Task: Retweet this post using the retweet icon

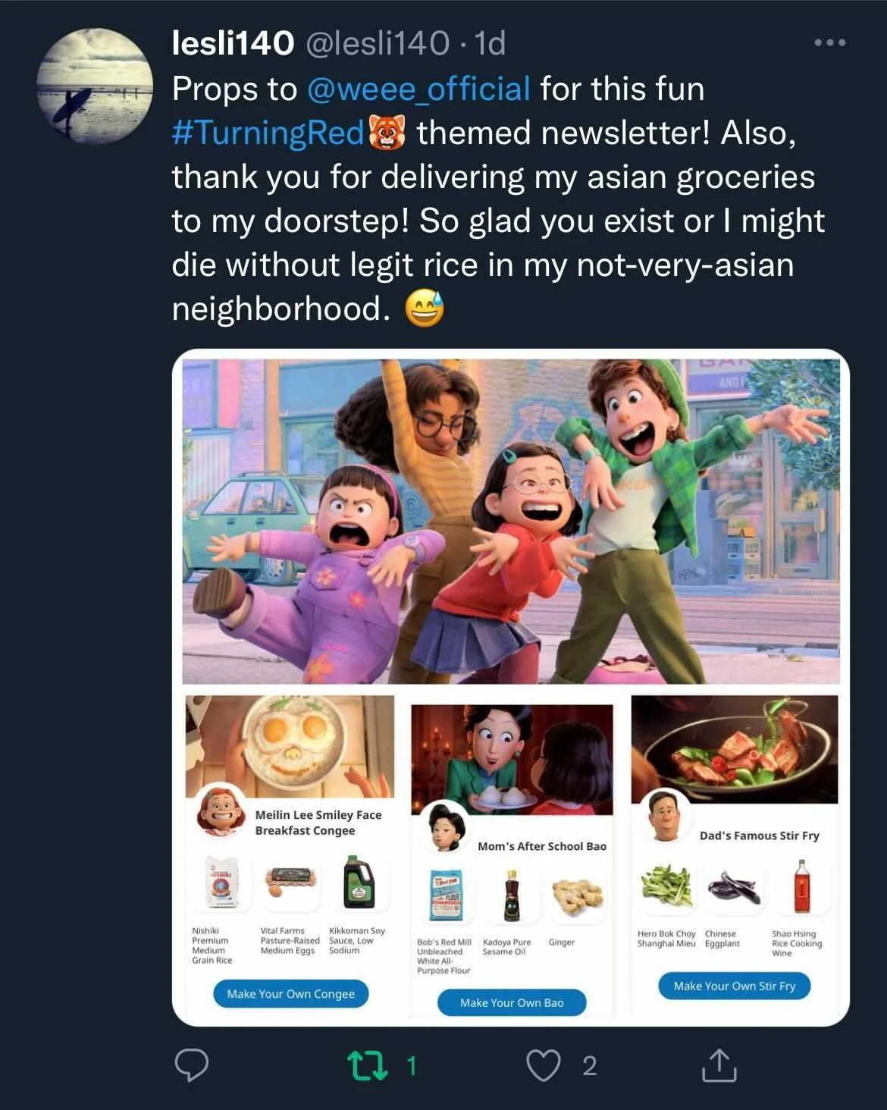Action: click(x=368, y=1065)
